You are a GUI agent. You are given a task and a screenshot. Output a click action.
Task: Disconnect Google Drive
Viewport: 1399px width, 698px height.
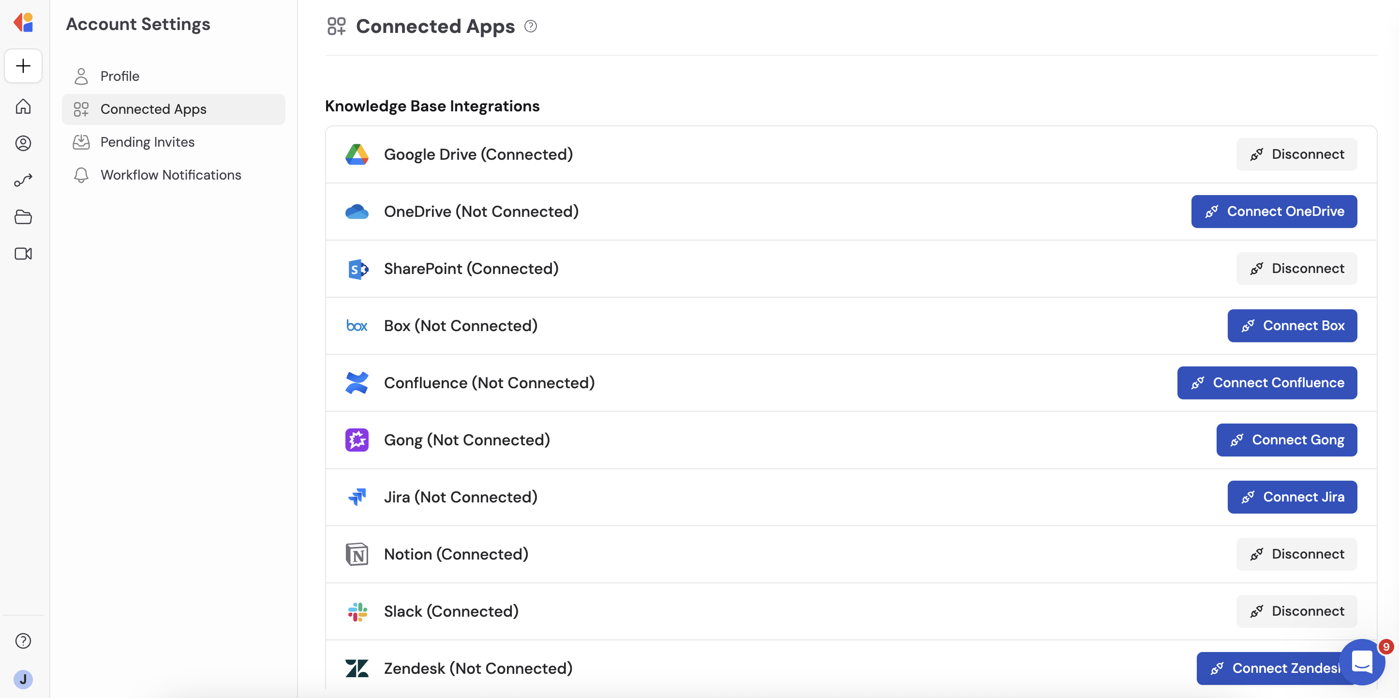1296,154
